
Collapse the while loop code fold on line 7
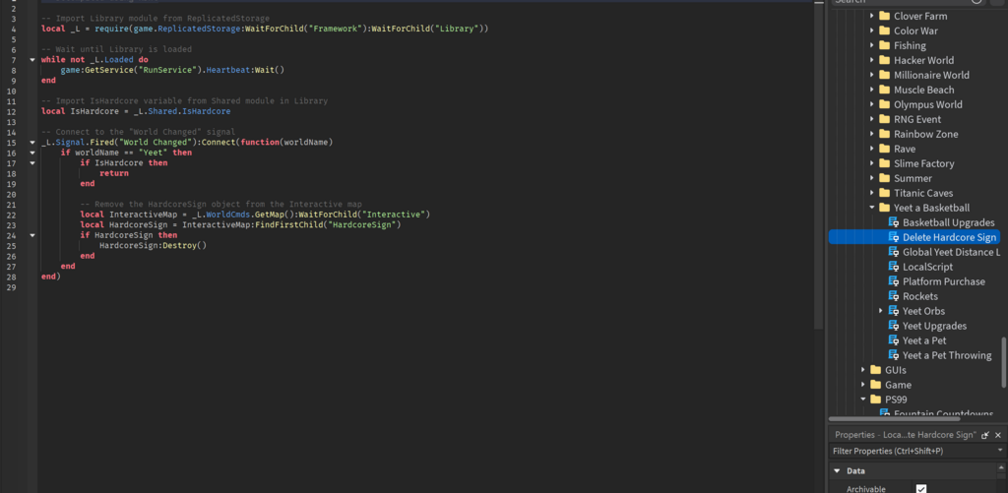coord(32,60)
